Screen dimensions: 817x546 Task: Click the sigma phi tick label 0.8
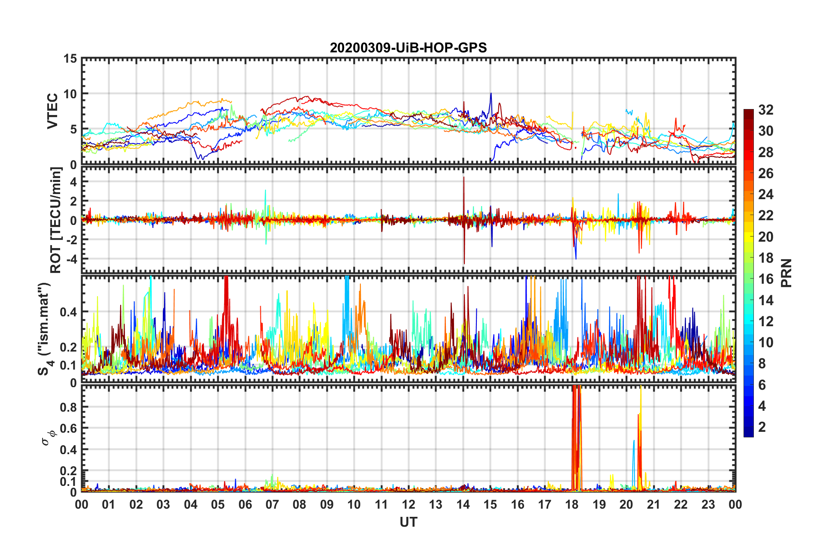coord(68,407)
